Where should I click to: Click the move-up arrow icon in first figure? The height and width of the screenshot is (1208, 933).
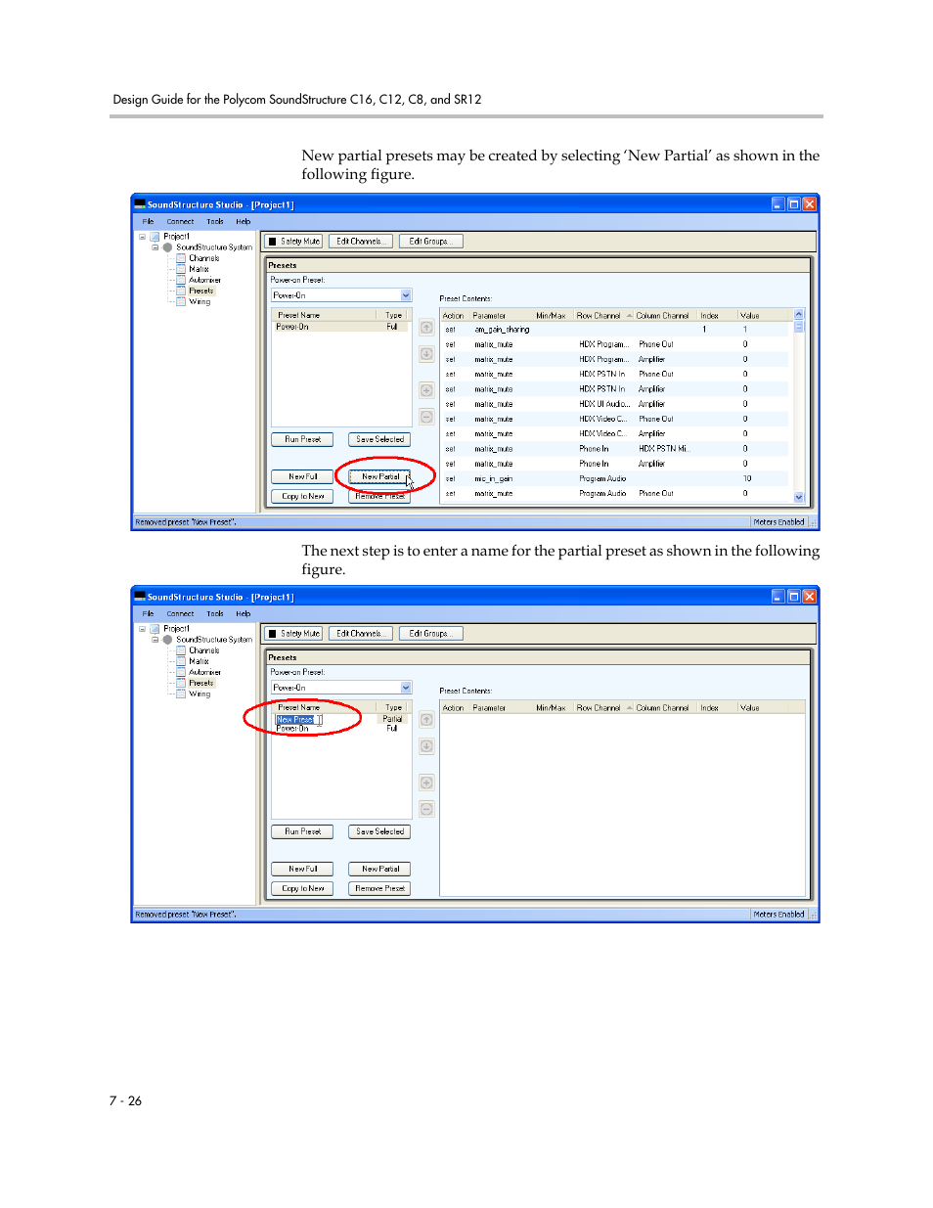pyautogui.click(x=426, y=328)
